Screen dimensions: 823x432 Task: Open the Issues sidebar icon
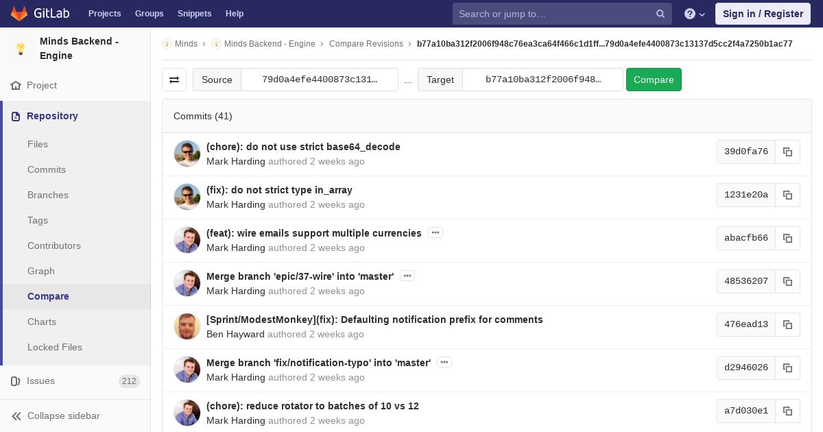(16, 381)
